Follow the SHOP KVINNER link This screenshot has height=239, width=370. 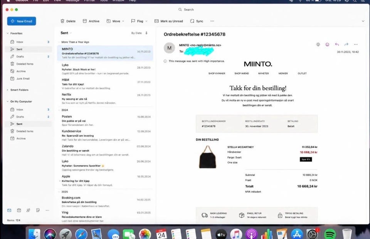click(x=217, y=74)
